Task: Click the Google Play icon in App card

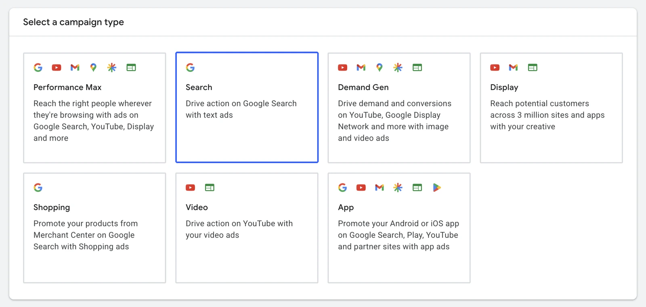Action: click(436, 187)
